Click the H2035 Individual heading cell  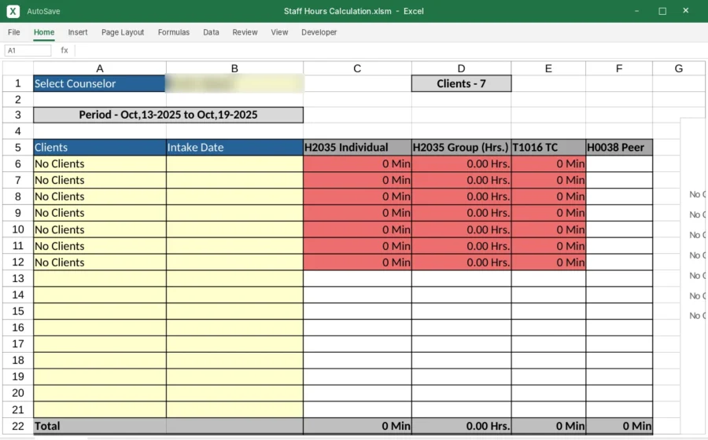(x=357, y=148)
